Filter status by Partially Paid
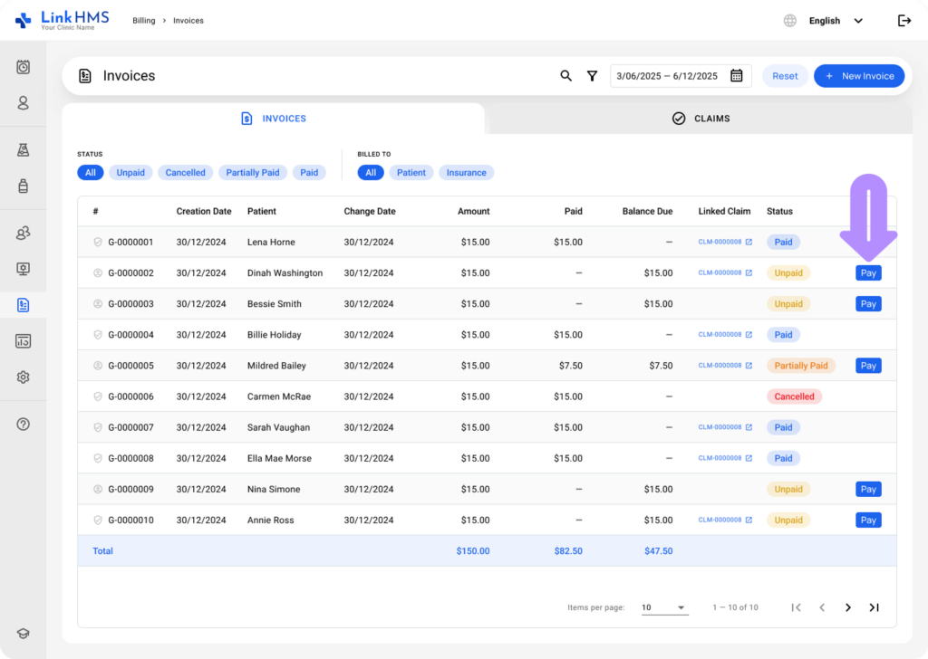Viewport: 928px width, 659px height. point(253,173)
